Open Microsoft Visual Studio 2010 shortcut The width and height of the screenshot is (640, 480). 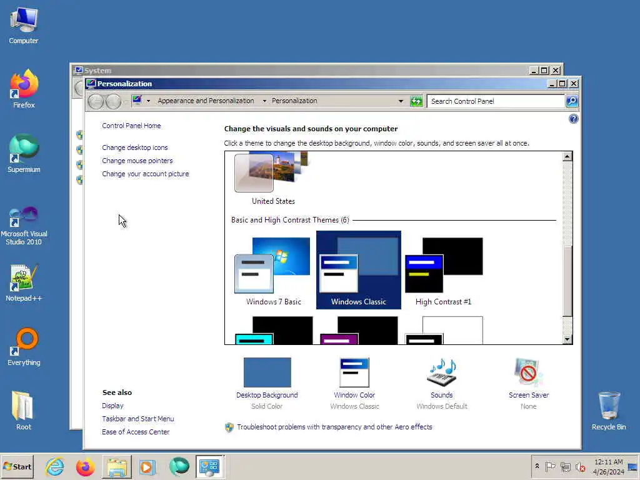pyautogui.click(x=24, y=225)
